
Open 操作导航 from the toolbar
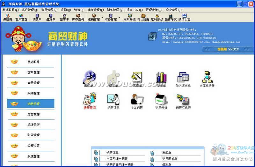point(171,18)
